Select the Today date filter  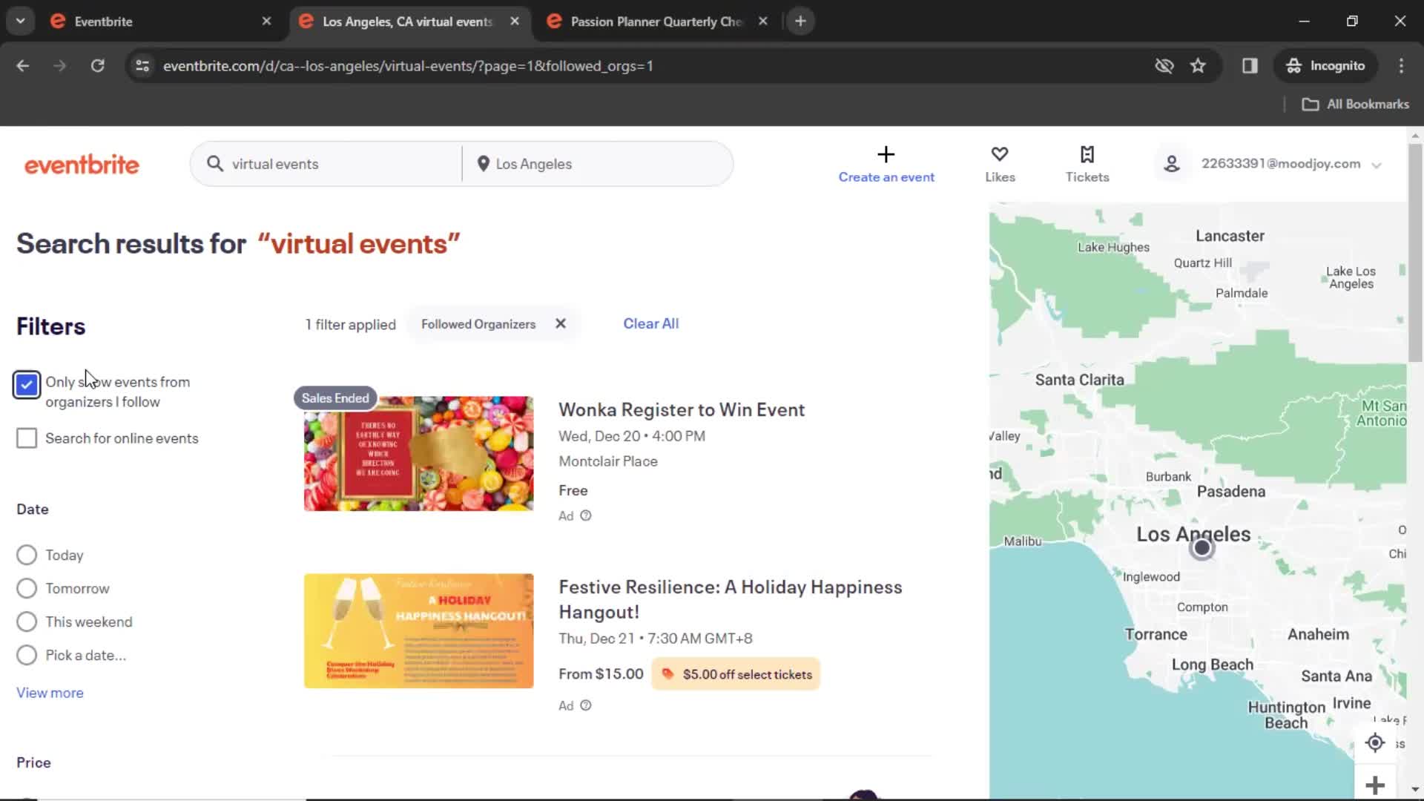[27, 555]
